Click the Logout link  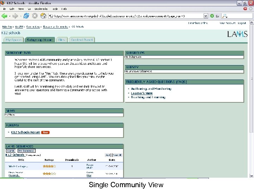(x=242, y=23)
